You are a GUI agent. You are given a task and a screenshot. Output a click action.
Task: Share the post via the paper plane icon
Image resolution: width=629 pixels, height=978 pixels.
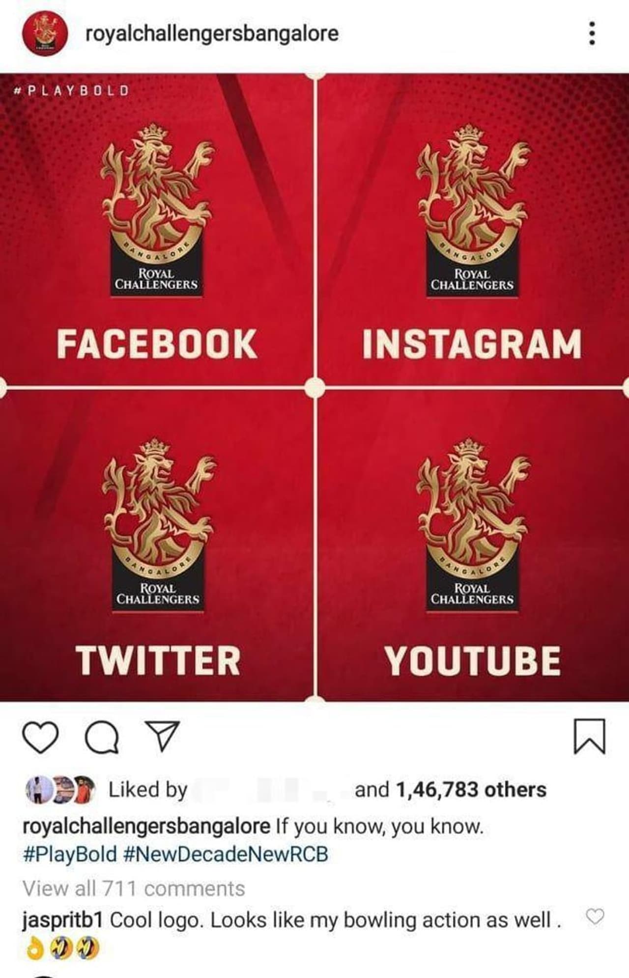click(162, 736)
